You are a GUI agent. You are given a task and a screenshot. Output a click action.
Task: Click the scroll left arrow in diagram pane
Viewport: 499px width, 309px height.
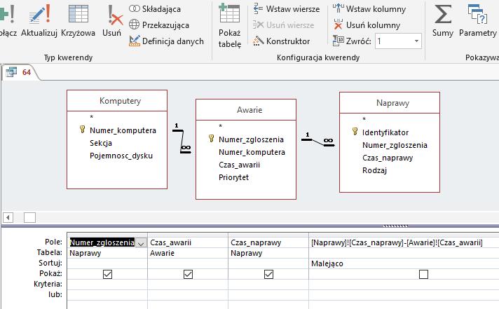coord(8,218)
